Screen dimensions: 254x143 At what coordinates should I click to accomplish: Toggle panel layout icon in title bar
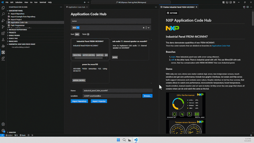click(x=227, y=2)
